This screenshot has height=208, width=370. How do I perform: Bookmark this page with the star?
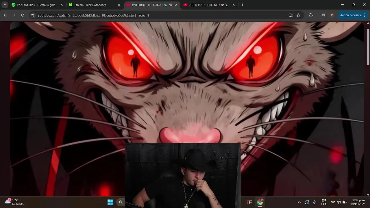298,15
